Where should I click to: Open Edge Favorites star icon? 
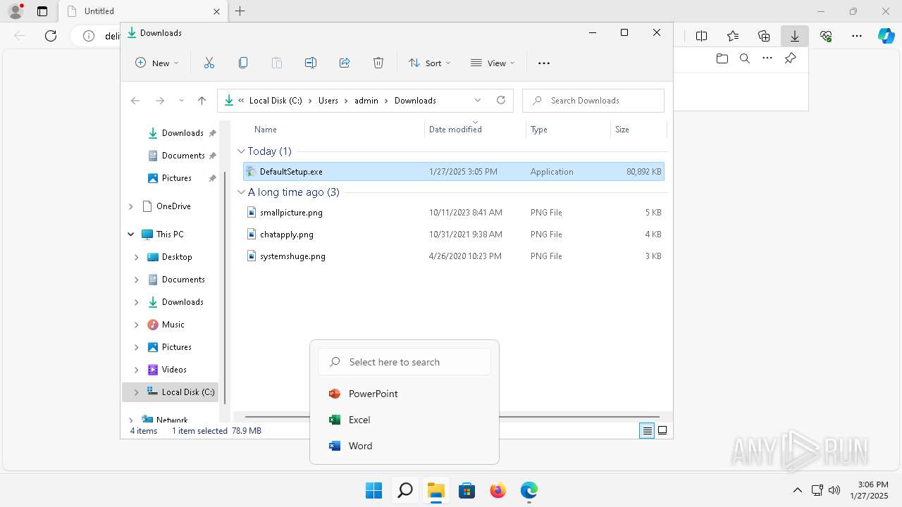[x=733, y=36]
